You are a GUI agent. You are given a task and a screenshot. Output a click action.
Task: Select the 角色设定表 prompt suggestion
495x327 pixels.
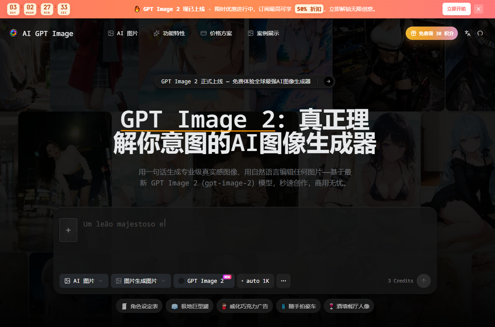(139, 306)
